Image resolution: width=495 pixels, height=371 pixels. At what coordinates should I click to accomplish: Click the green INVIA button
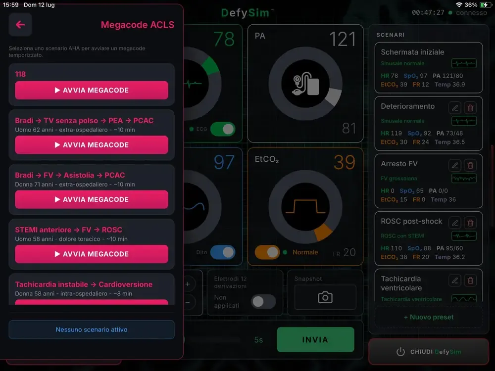pos(315,340)
